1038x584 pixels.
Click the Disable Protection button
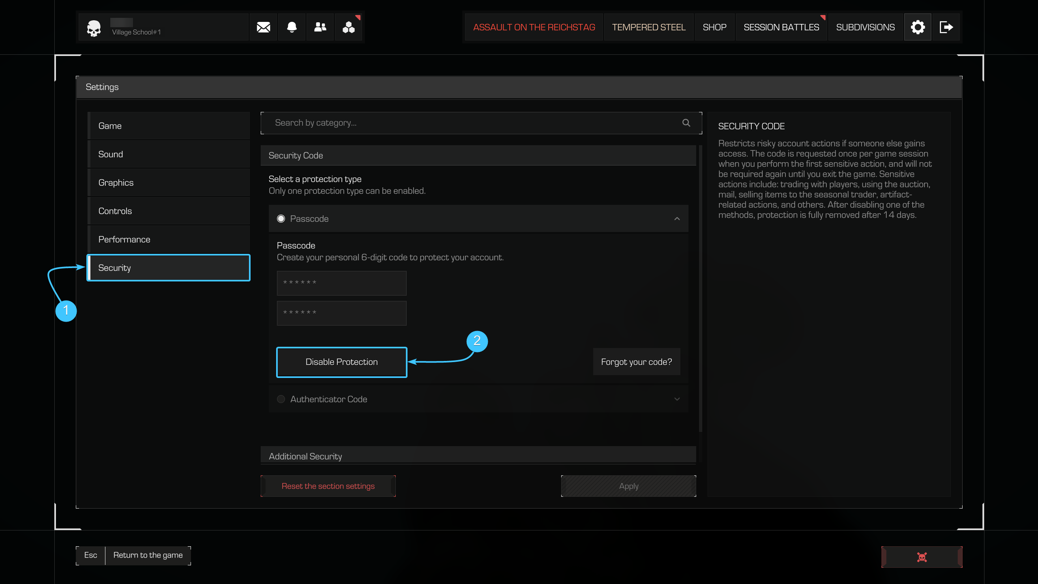click(341, 362)
